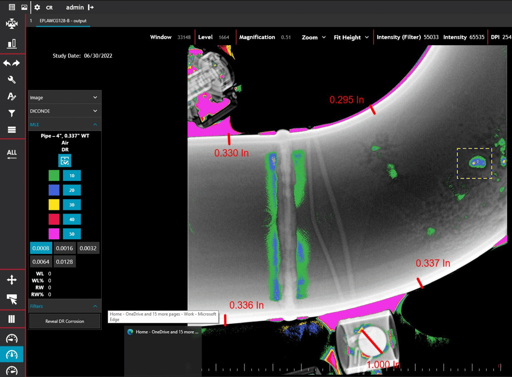The height and width of the screenshot is (377, 512).
Task: Select the EPLAWCG128-B output tab
Action: click(63, 21)
